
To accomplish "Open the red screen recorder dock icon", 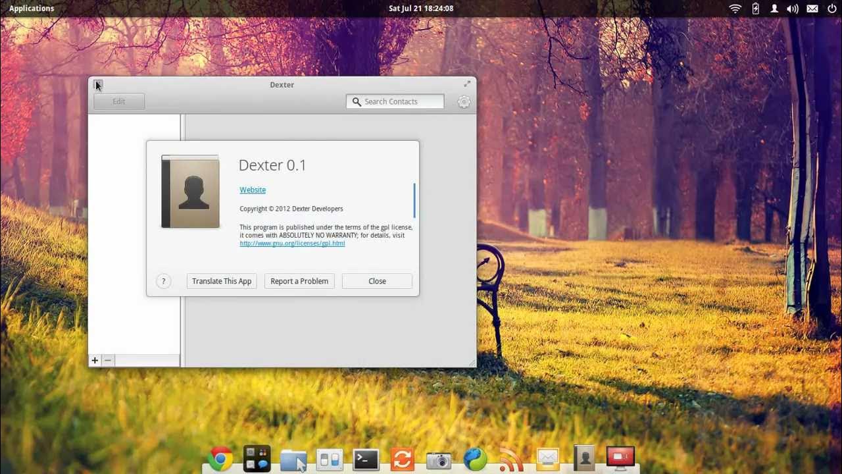I will point(620,458).
